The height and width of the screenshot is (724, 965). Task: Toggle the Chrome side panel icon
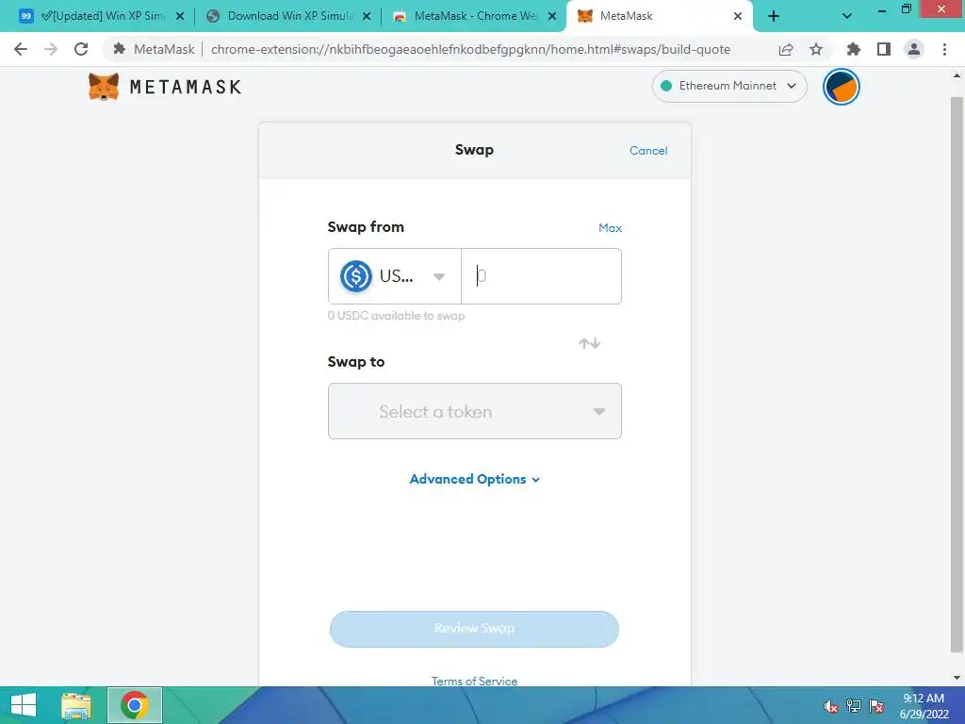[883, 49]
